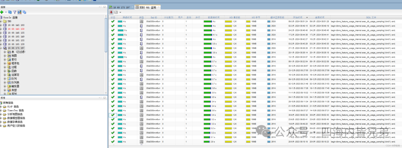Click the database icon of 10.60.165.159
This screenshot has width=402, height=148.
click(5, 44)
